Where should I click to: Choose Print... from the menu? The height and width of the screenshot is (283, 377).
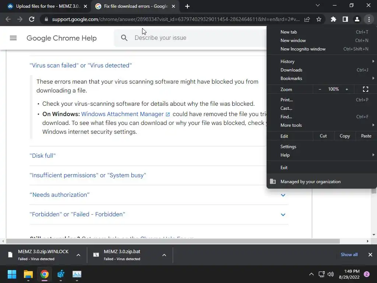(322, 99)
